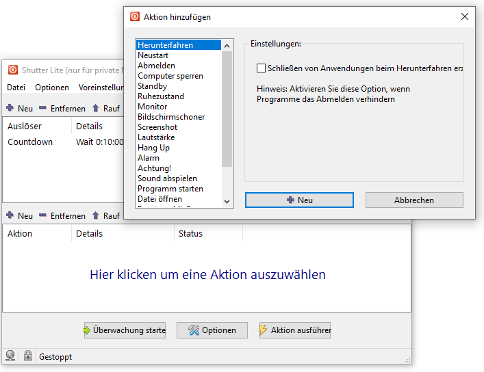
Task: Choose Screenshot from the action list
Action: coord(157,127)
